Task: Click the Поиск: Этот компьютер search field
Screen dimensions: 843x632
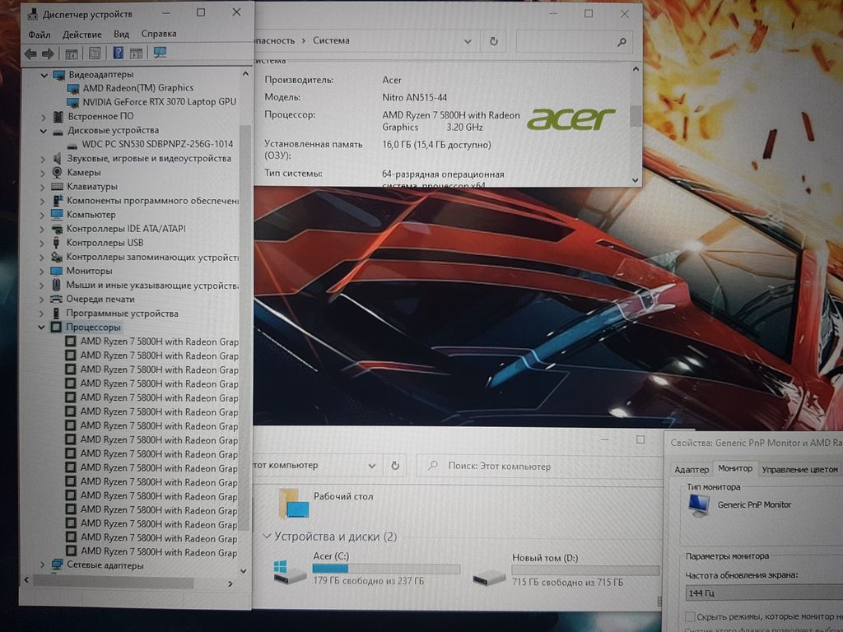Action: (x=535, y=466)
